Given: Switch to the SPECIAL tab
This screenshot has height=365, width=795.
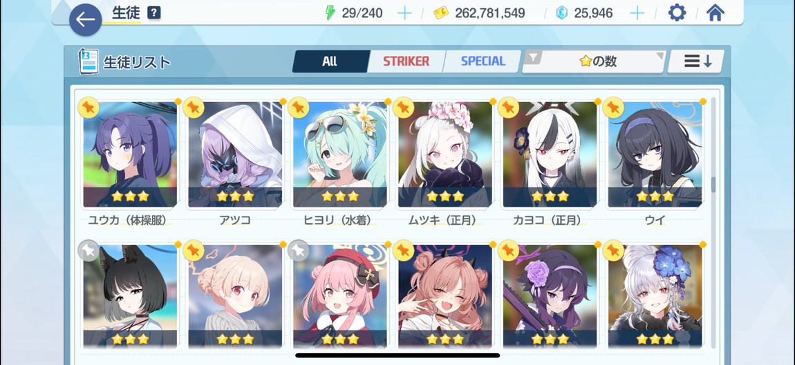Looking at the screenshot, I should pyautogui.click(x=483, y=61).
